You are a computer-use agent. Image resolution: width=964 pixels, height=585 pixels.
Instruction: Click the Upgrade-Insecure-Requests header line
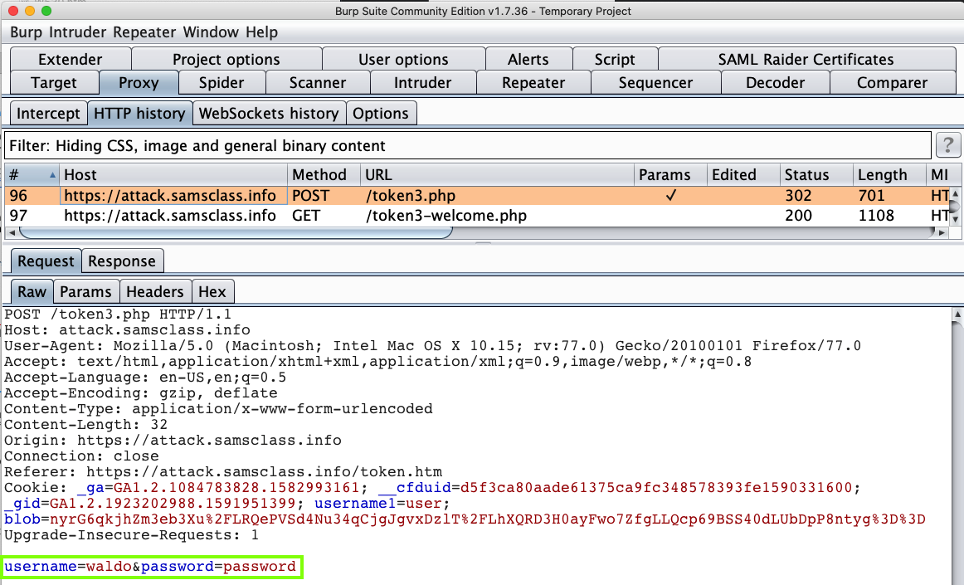(132, 534)
